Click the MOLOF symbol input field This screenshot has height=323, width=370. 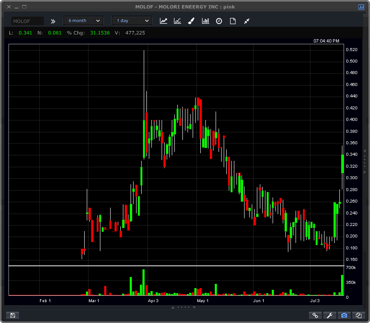tap(28, 21)
